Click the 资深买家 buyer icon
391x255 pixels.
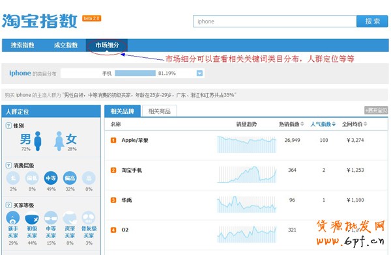(70, 218)
